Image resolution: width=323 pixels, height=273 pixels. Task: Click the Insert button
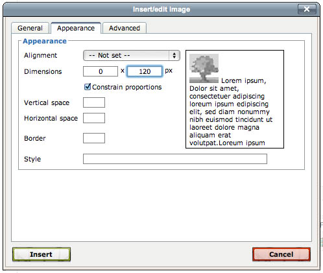[x=42, y=254]
